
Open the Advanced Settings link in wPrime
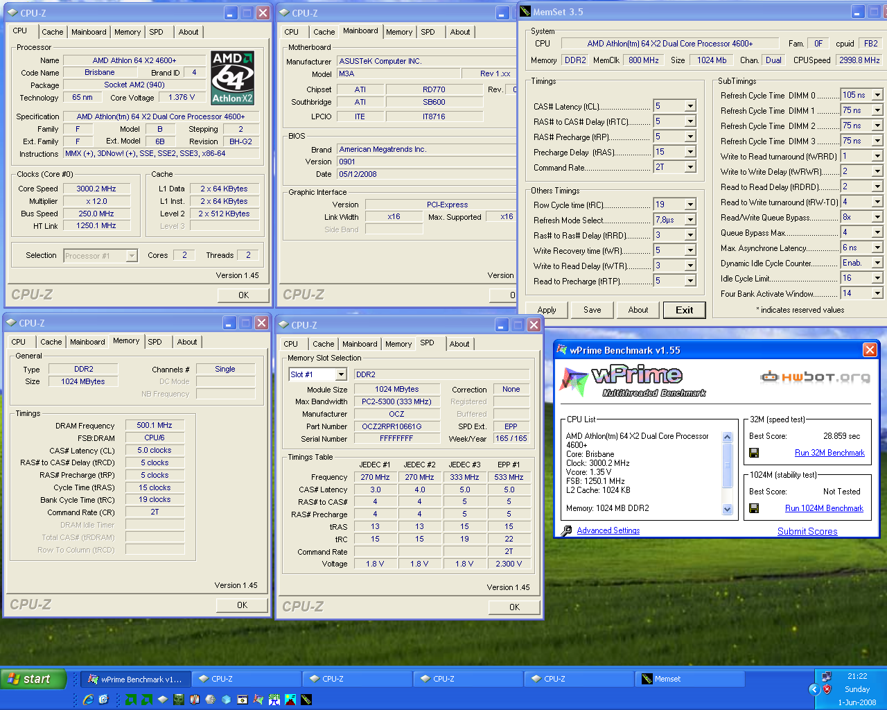pyautogui.click(x=608, y=530)
